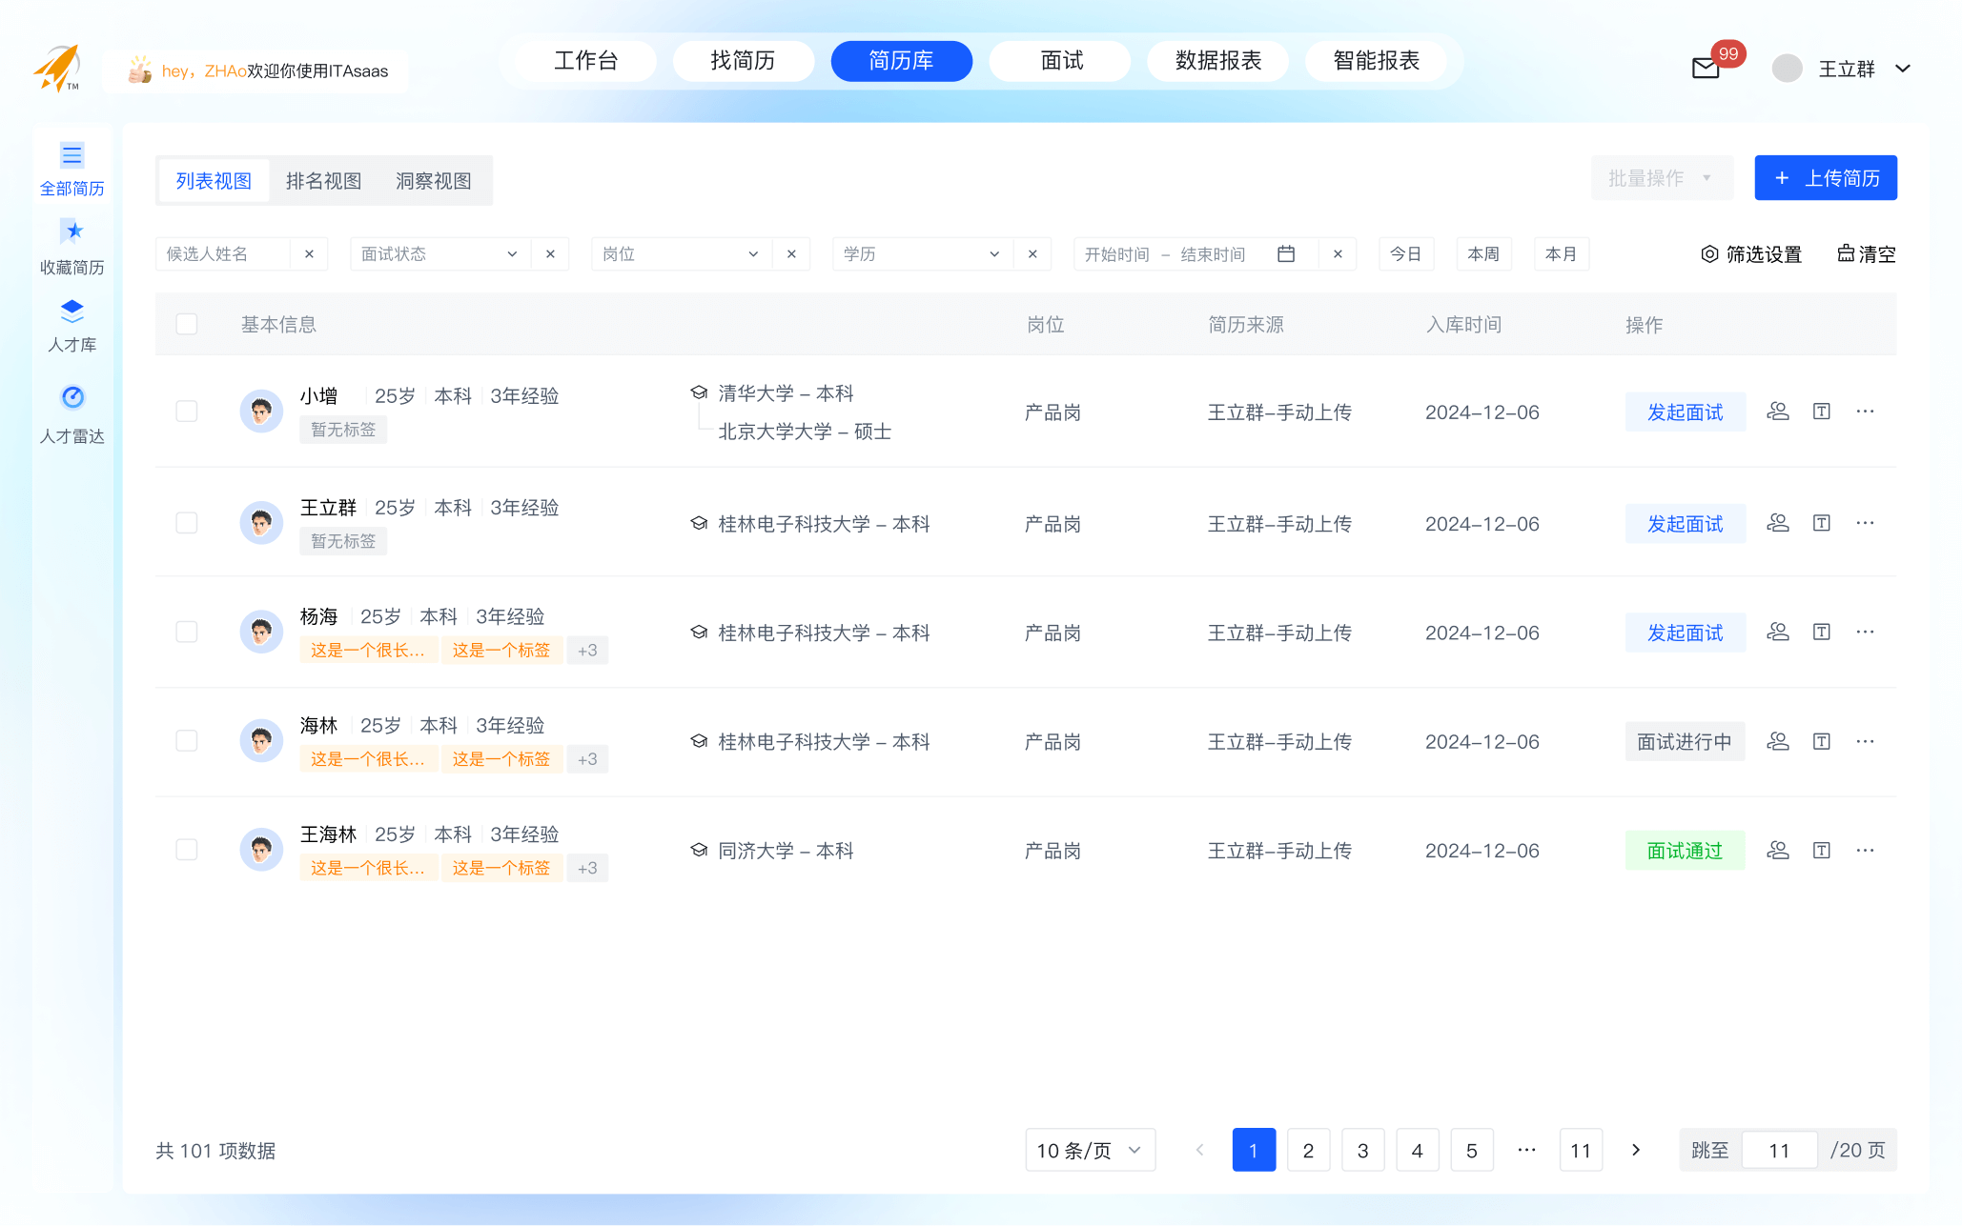
Task: Click the person icon in 小增's row
Action: (x=1777, y=412)
